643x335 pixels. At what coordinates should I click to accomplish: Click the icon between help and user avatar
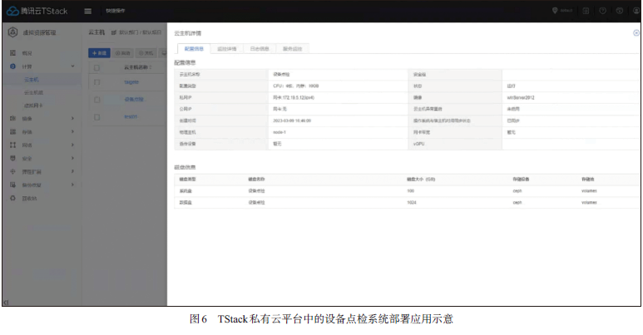pos(619,11)
